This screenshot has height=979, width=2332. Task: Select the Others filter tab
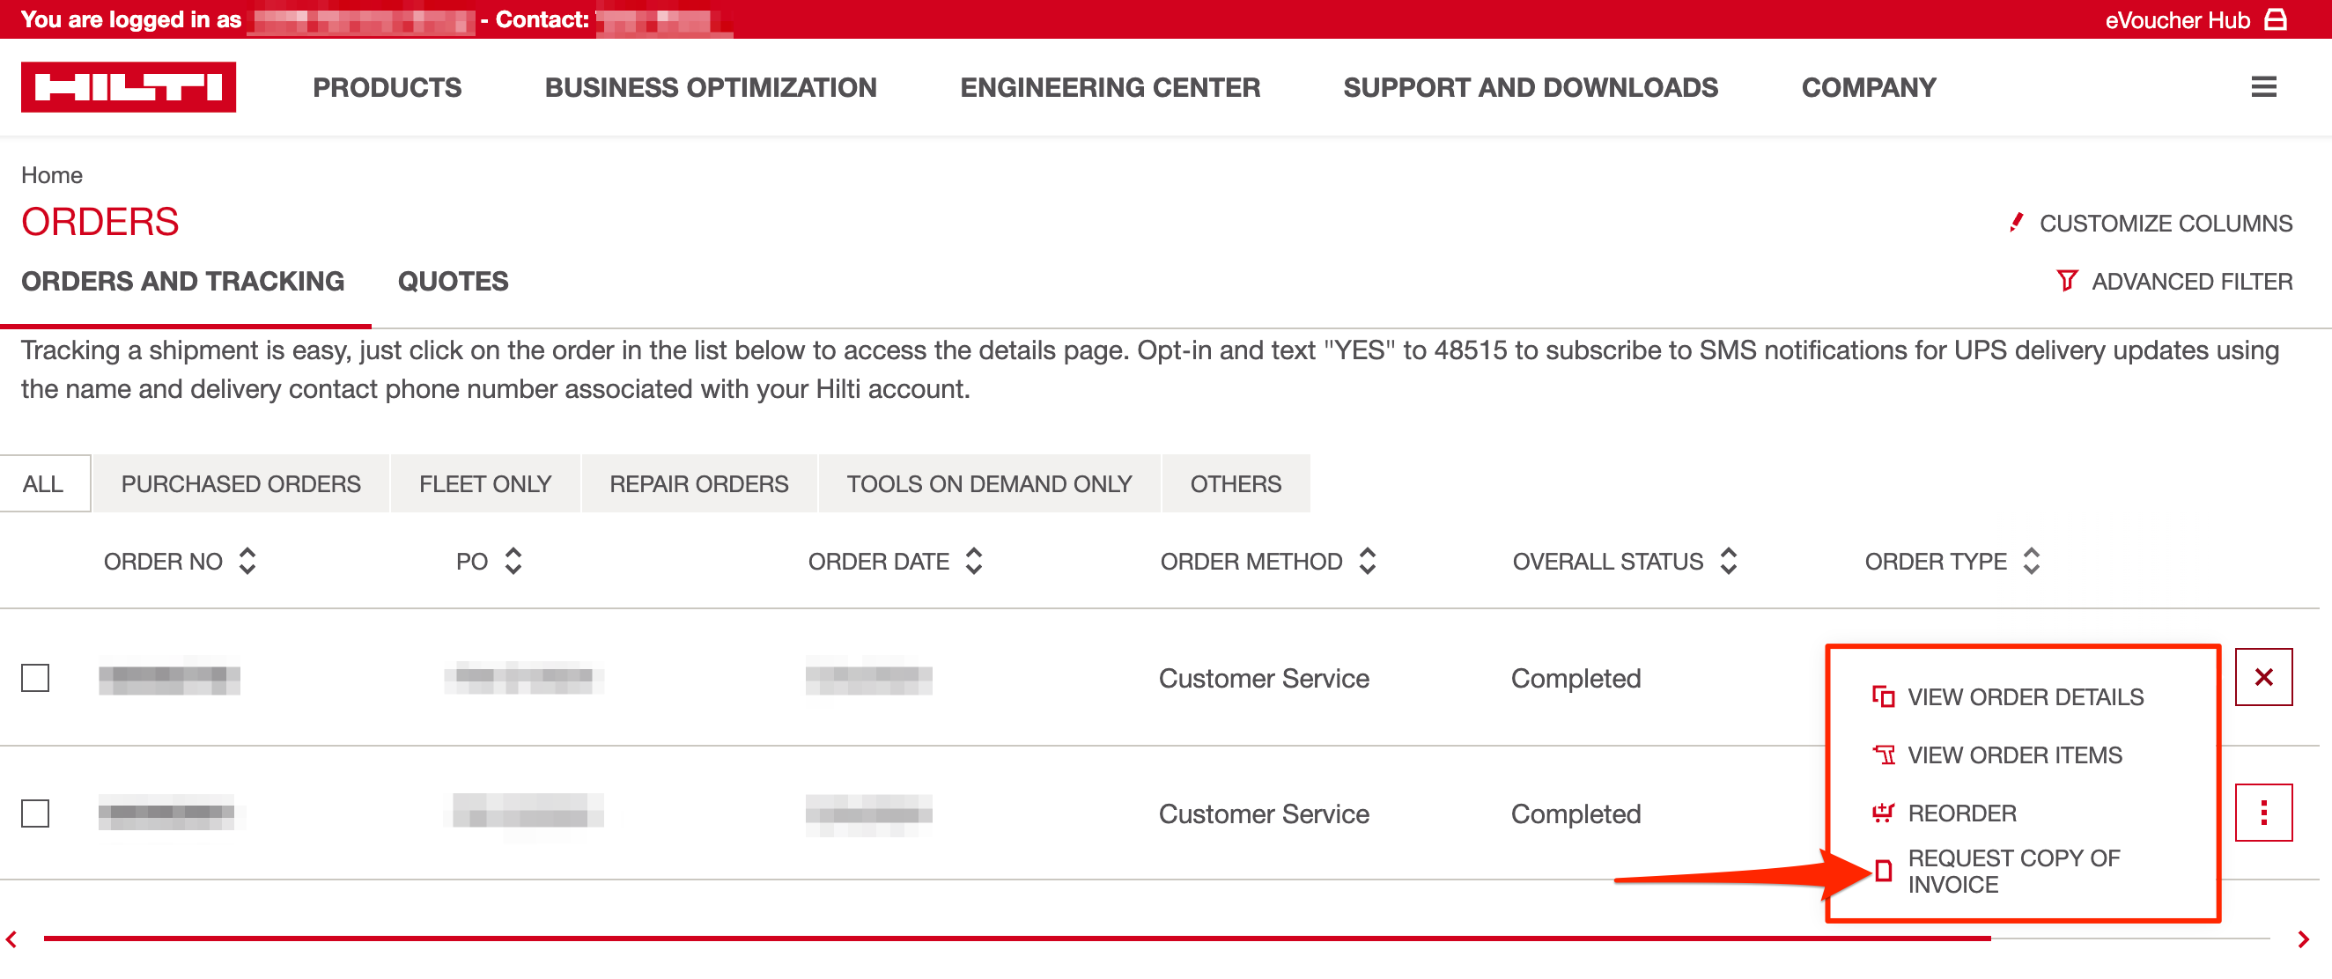1236,484
